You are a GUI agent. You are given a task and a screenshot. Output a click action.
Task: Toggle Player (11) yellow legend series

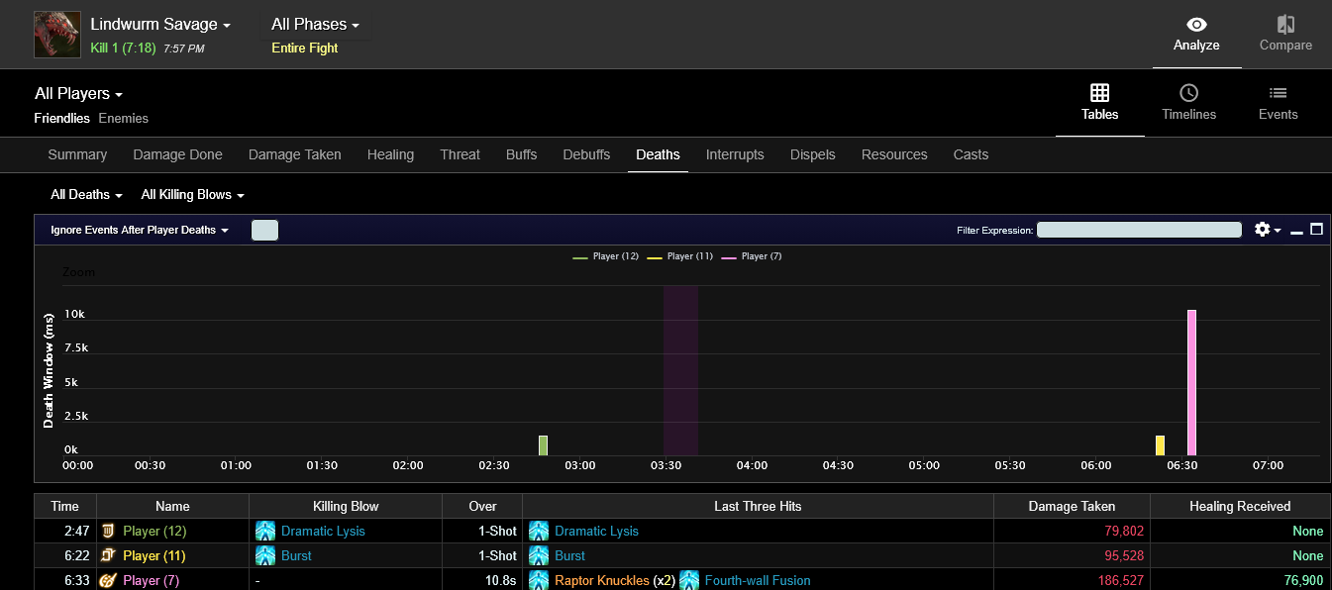coord(679,256)
